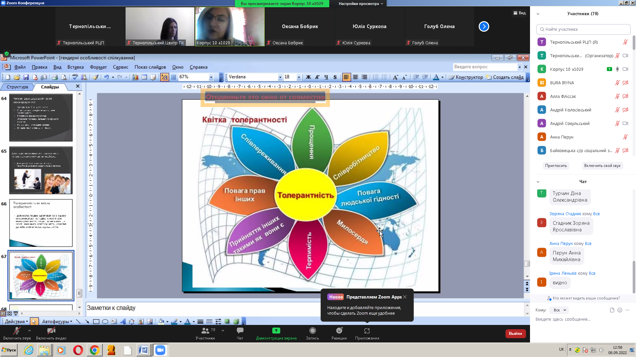Toggle italic formatting К
636x357 pixels.
point(317,77)
